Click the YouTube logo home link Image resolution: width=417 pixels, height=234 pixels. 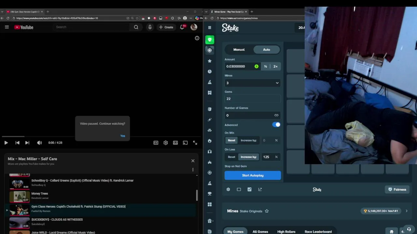point(24,27)
